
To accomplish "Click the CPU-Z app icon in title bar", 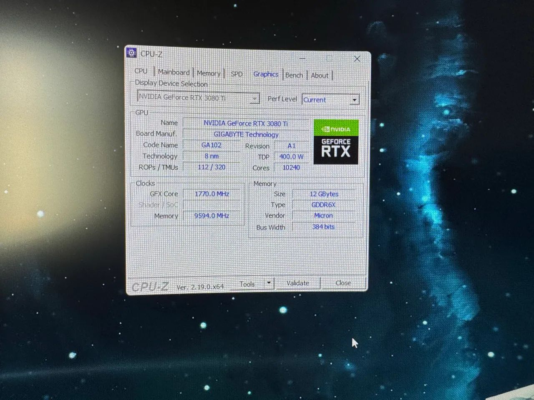I will tap(131, 53).
